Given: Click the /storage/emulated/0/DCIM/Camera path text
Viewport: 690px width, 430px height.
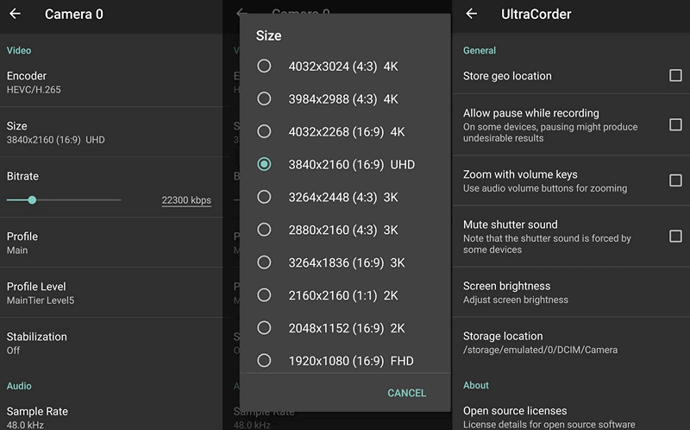Looking at the screenshot, I should [x=540, y=350].
